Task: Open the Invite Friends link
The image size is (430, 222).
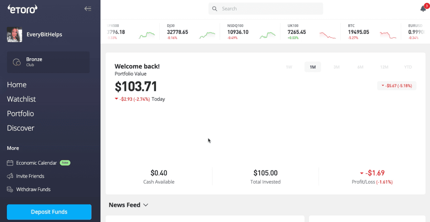Action: (x=30, y=176)
